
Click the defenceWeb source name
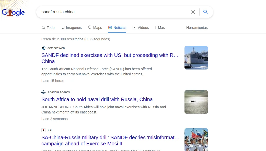click(x=56, y=48)
